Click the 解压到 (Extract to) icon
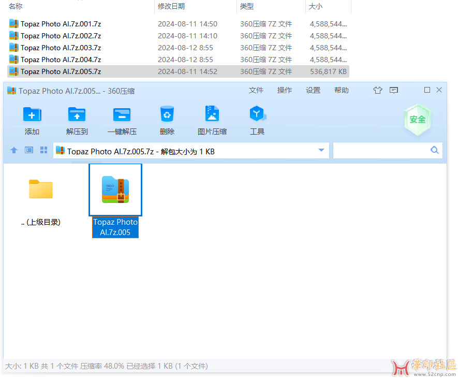Screen dimensions: 458x378 click(x=77, y=115)
